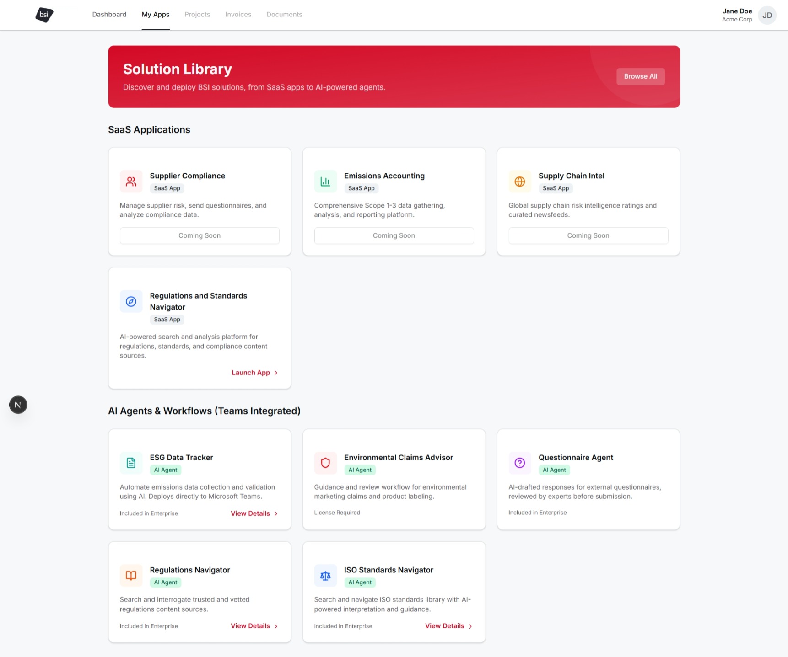Select the Questionnaire Agent question mark icon

point(519,463)
